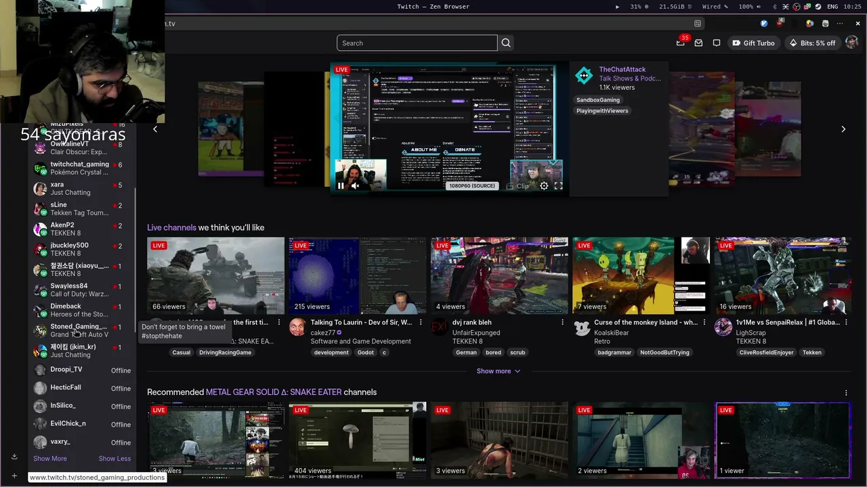Unmute the featured stream volume

pyautogui.click(x=355, y=186)
